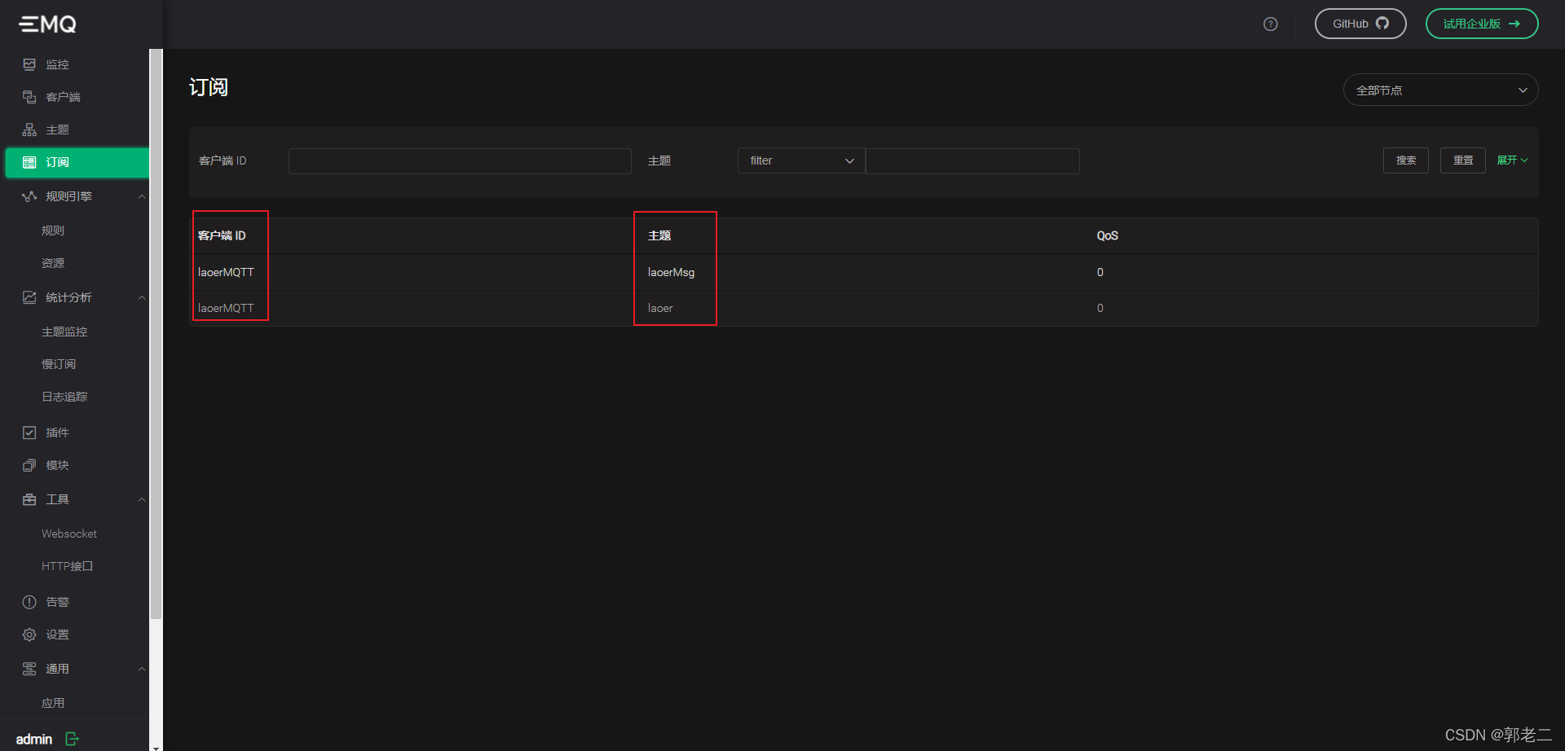Focus the 主题 text input field
This screenshot has width=1565, height=751.
(972, 160)
